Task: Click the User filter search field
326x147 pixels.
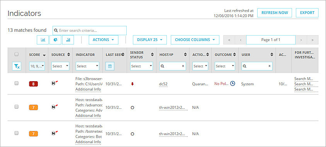Action: point(257,66)
